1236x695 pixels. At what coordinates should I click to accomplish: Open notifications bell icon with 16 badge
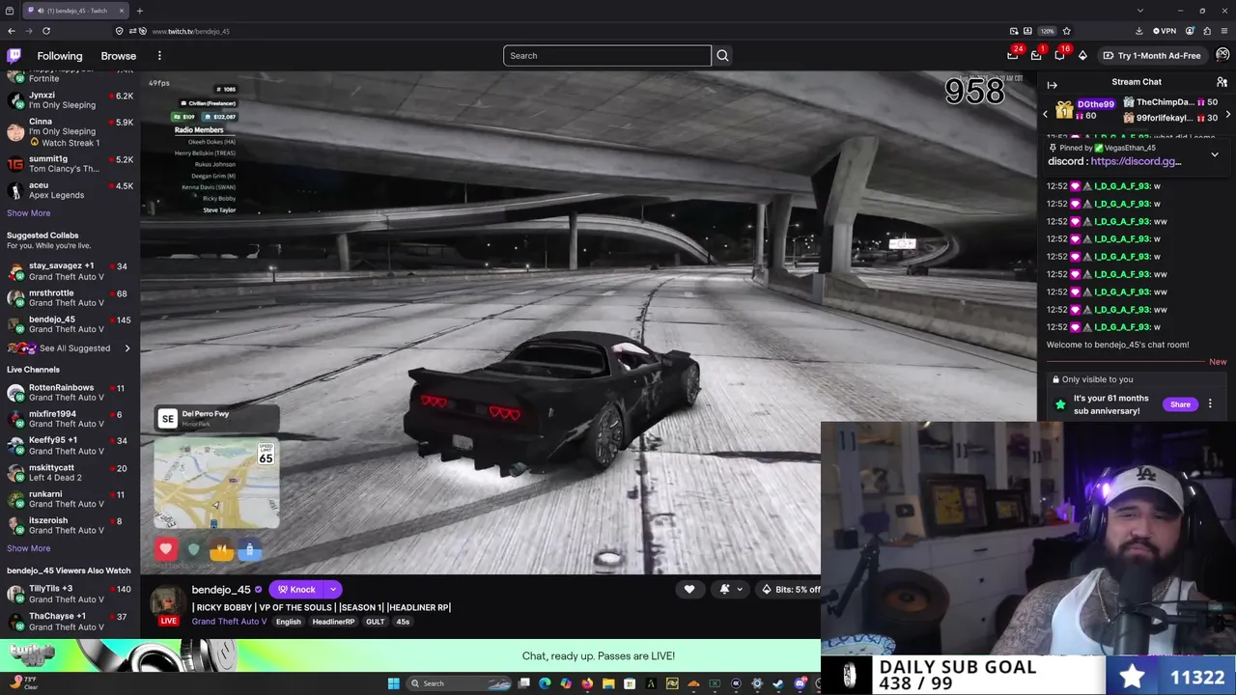[1059, 55]
